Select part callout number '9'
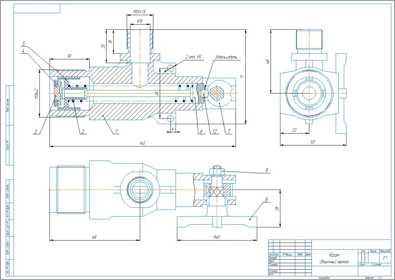Screen dimensions: 395x280 pos(266,170)
